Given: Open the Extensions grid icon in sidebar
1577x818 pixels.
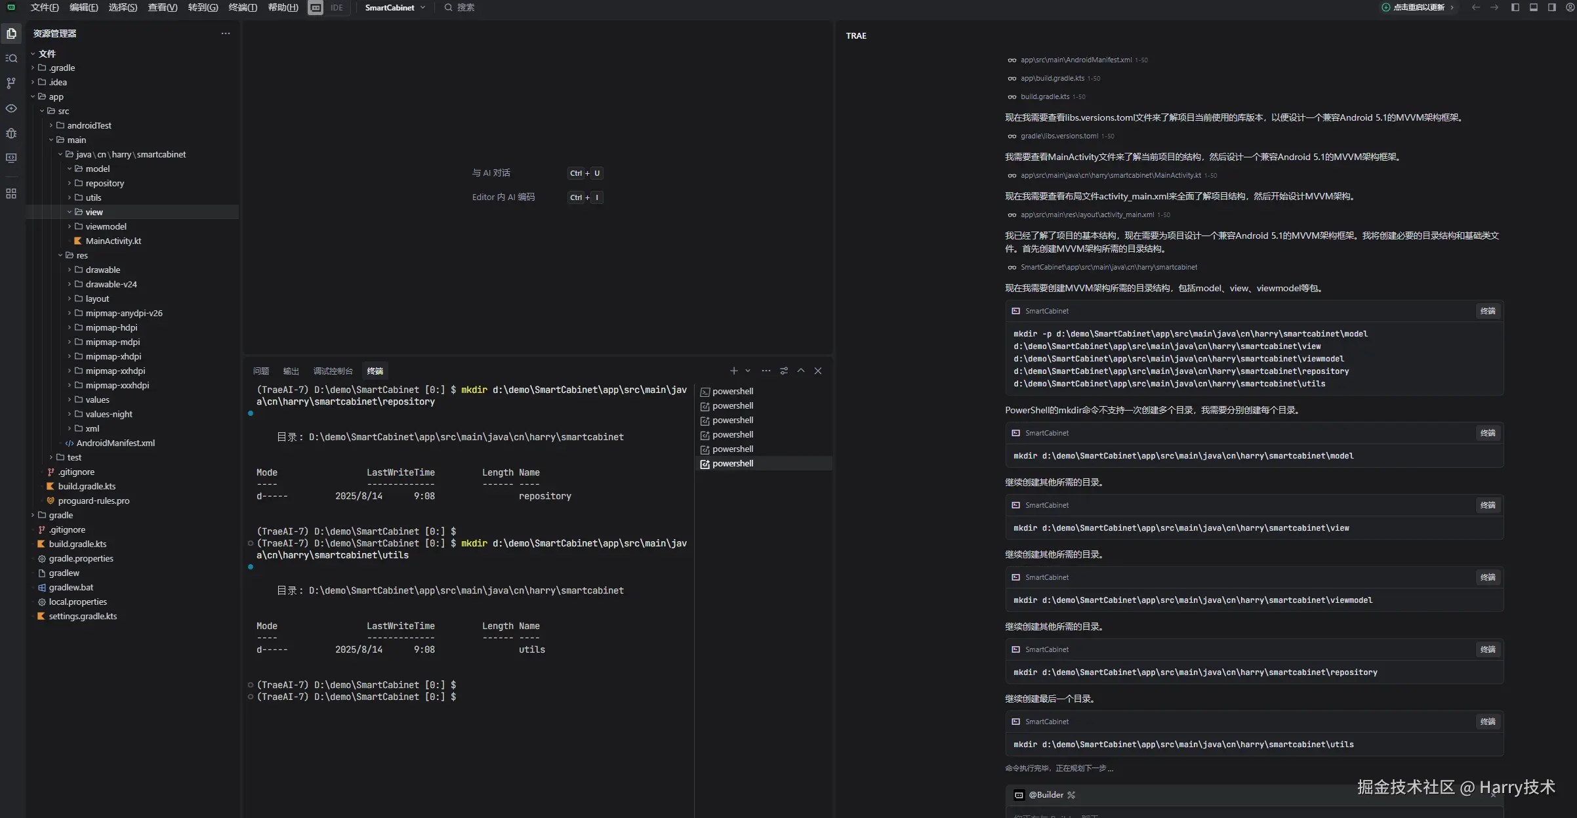Looking at the screenshot, I should click(x=11, y=194).
